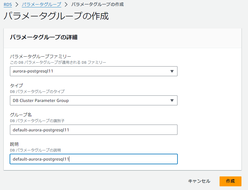Click inside the 説明 description field

tap(94, 159)
